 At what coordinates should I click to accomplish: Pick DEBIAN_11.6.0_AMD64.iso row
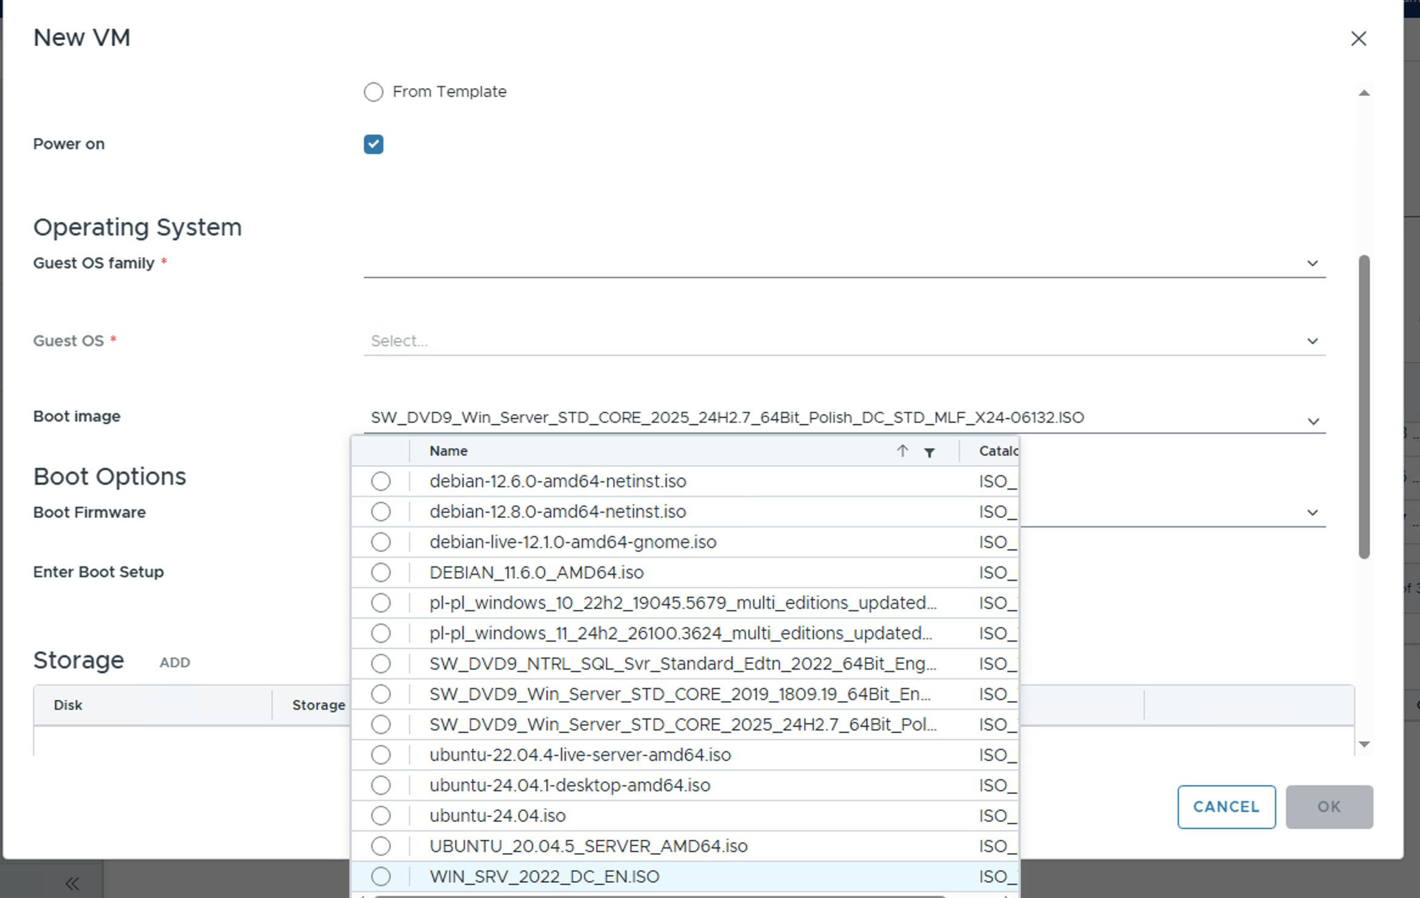click(536, 573)
